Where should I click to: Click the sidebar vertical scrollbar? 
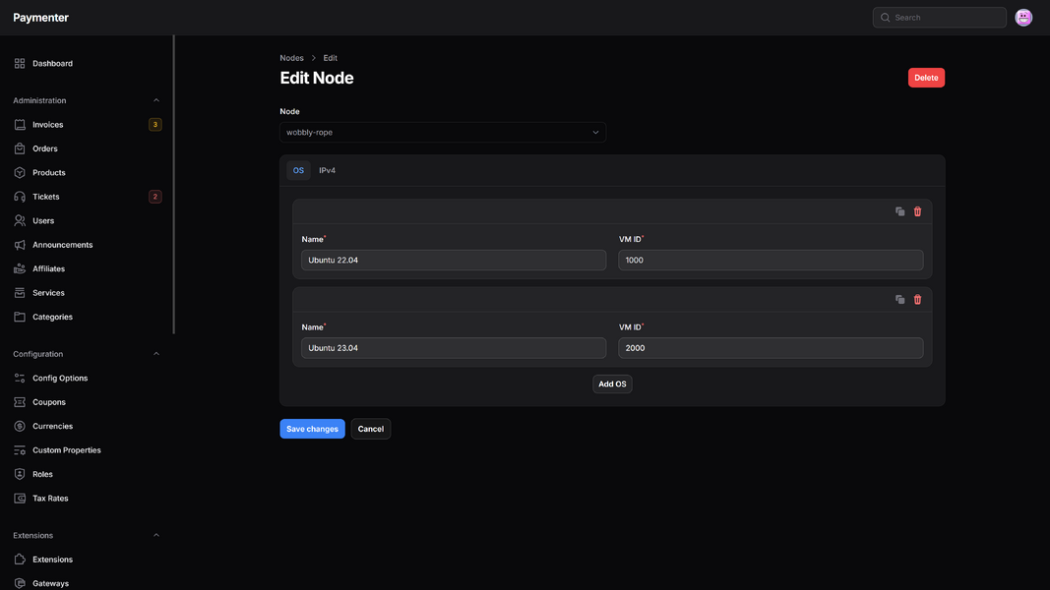point(174,185)
